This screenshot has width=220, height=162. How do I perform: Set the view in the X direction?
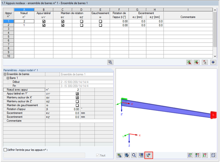tap(190, 155)
